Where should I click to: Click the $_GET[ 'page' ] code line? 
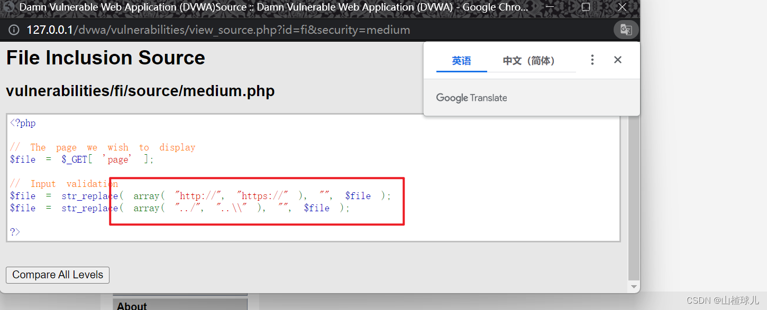pos(82,159)
